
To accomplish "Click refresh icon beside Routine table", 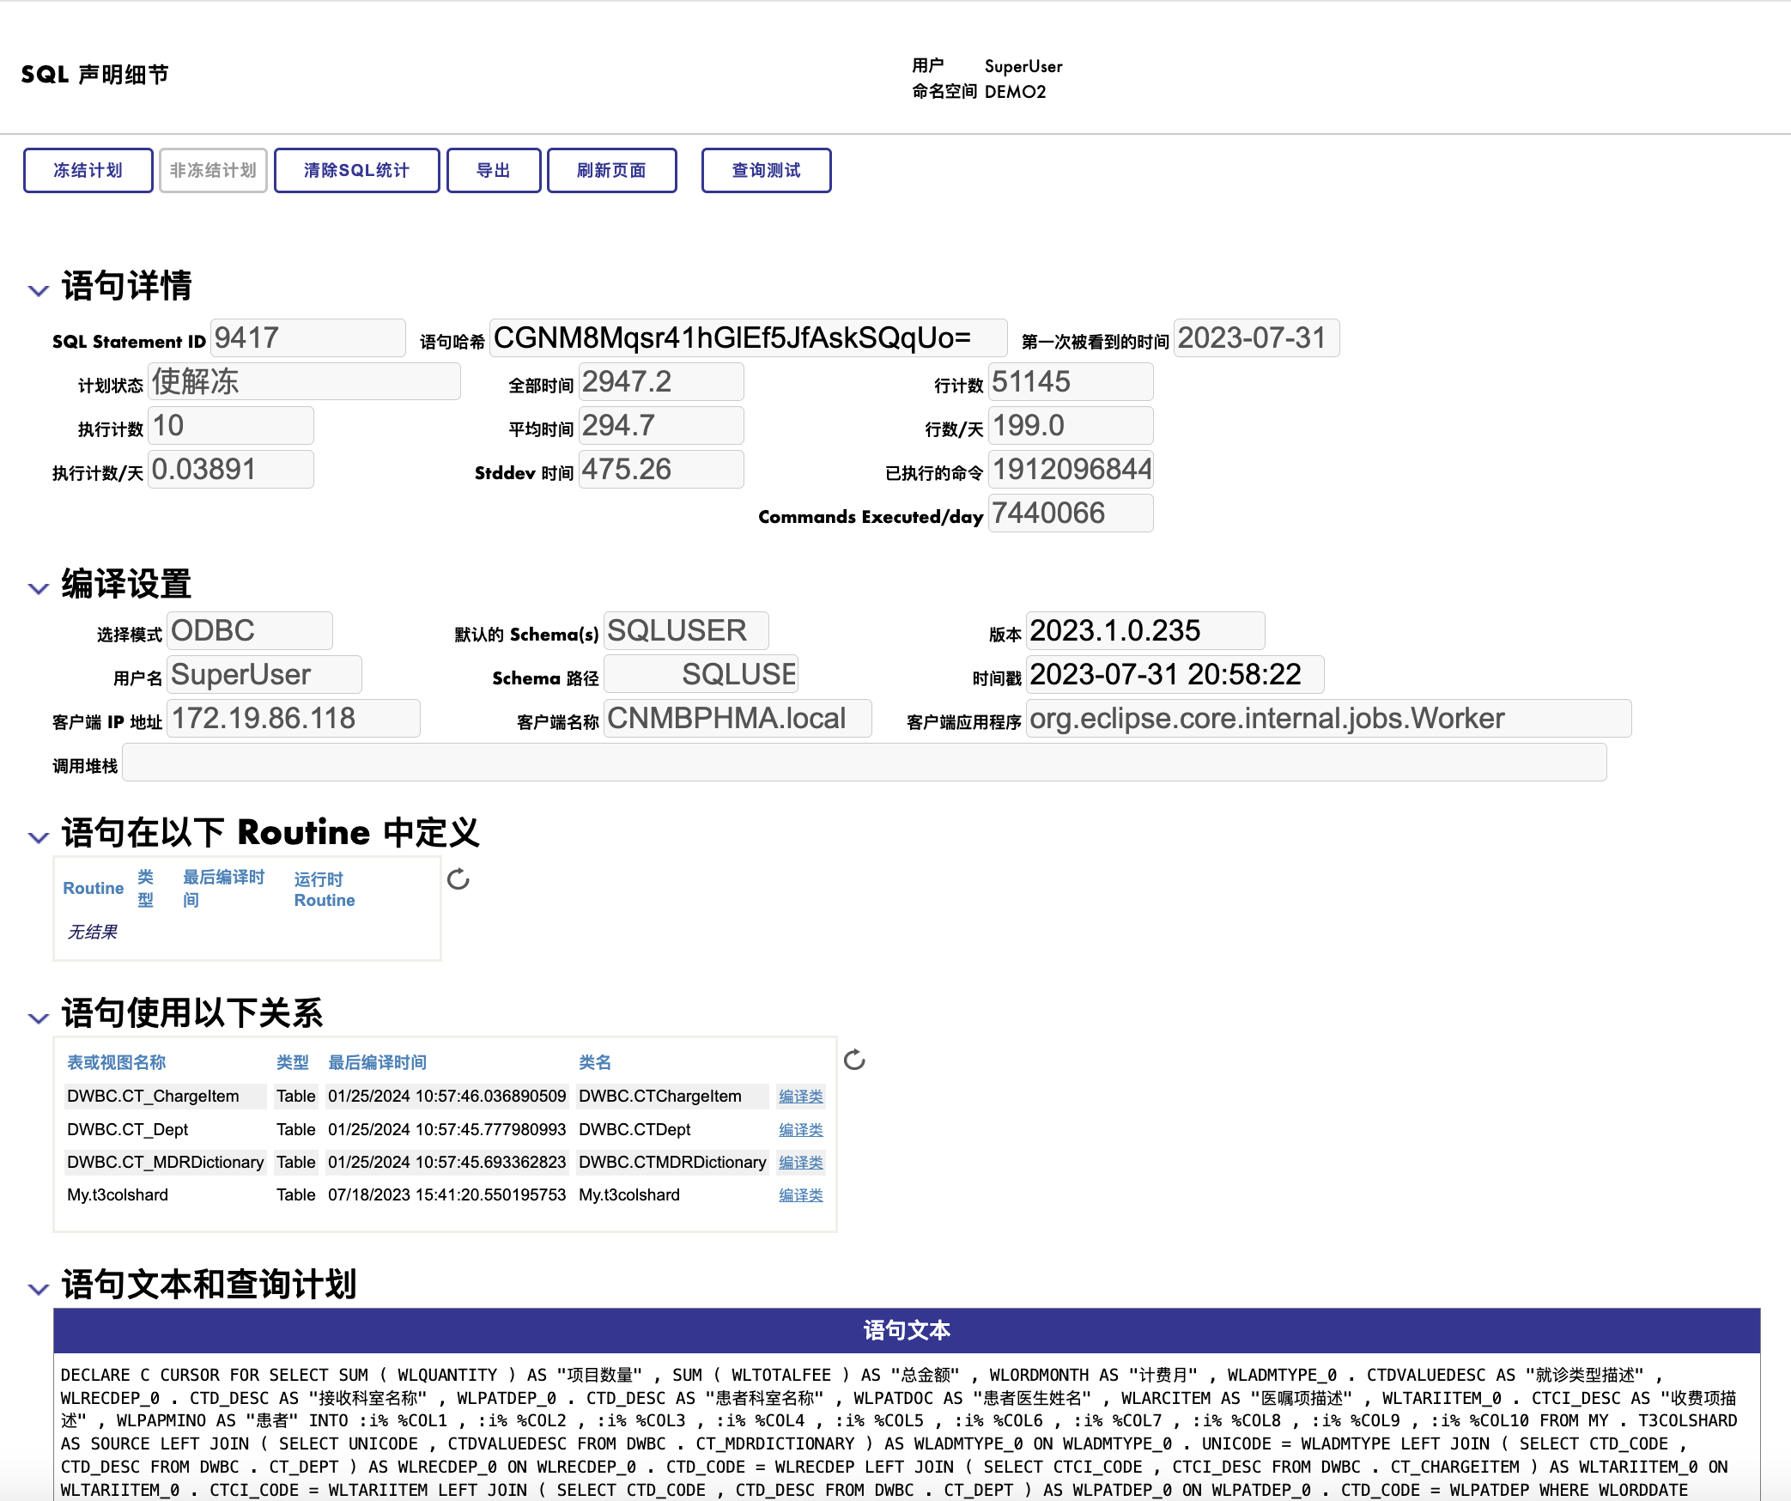I will tap(458, 878).
